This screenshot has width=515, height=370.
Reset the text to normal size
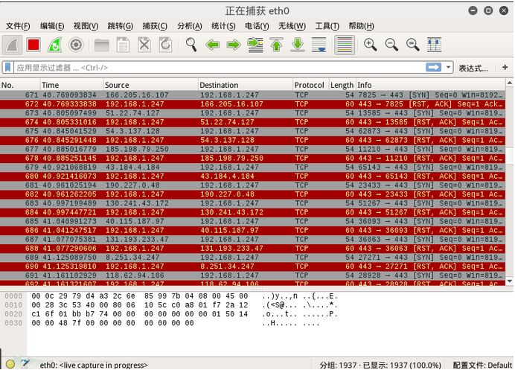pos(412,45)
